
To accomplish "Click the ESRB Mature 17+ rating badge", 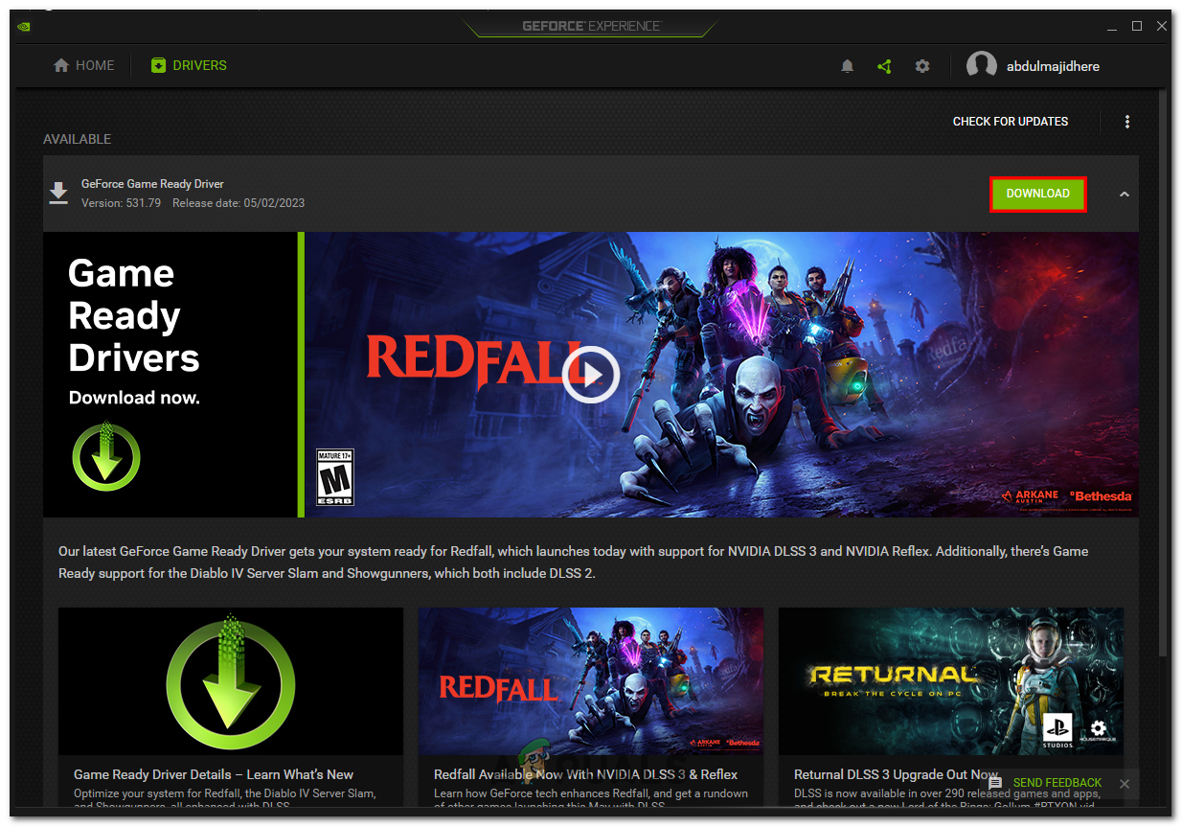I will pos(335,477).
